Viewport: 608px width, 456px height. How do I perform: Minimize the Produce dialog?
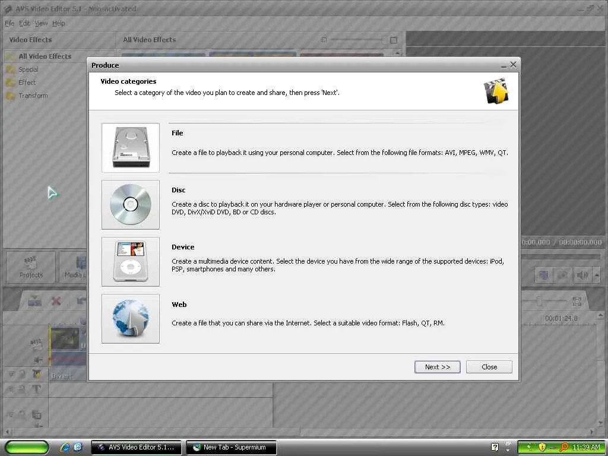pos(503,66)
